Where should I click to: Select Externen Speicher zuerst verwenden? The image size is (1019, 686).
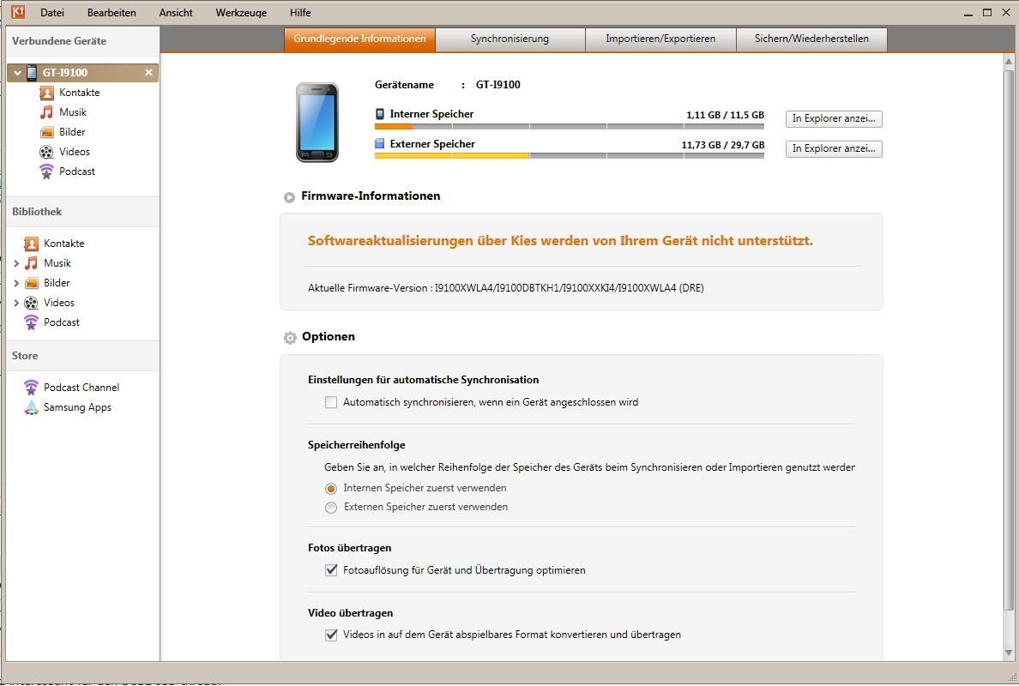[x=331, y=508]
